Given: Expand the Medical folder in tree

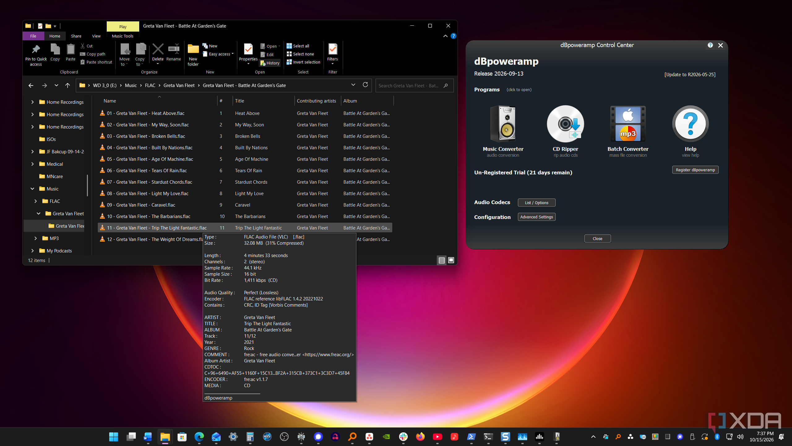Looking at the screenshot, I should pos(32,164).
